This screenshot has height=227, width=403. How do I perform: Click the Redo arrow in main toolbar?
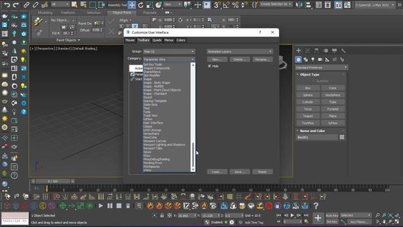(x=16, y=4)
